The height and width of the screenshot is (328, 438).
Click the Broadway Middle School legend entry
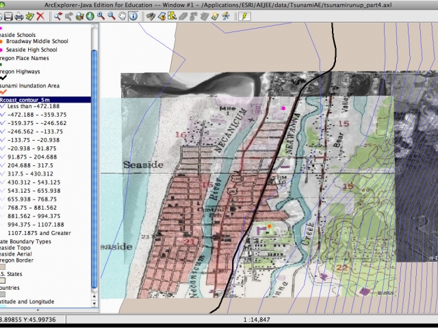click(x=37, y=41)
